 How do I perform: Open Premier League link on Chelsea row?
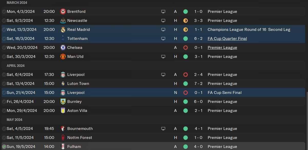(x=222, y=48)
